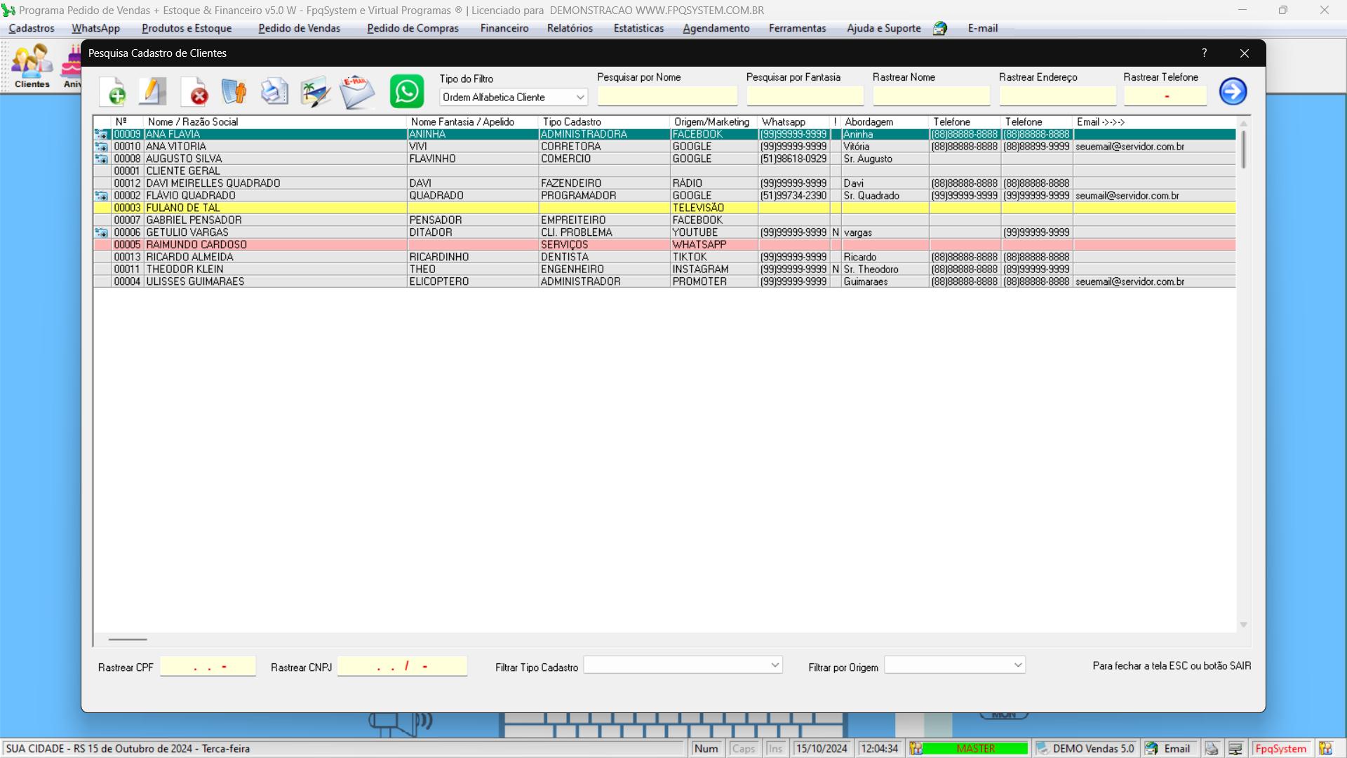The width and height of the screenshot is (1347, 758).
Task: Open the Cadastros menu
Action: coord(32,29)
